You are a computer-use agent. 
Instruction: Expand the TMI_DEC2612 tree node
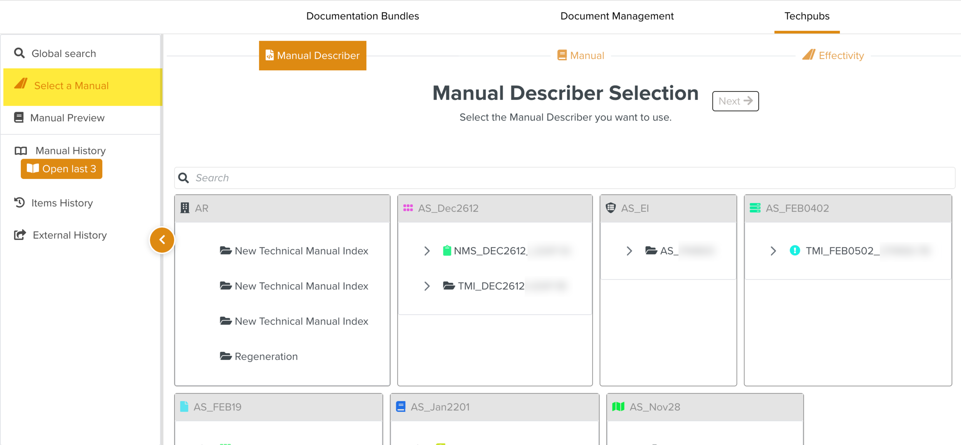pos(427,286)
